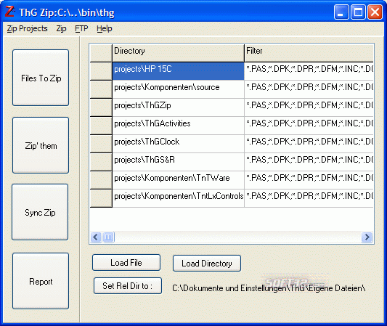Click the Load File button
The height and width of the screenshot is (326, 387).
pos(126,263)
